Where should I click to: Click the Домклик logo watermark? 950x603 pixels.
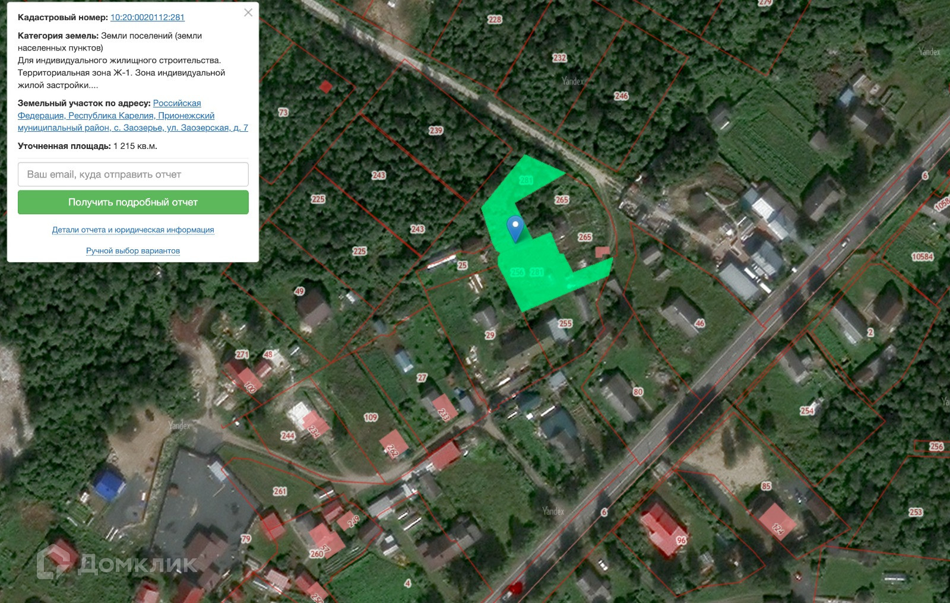coord(117,562)
